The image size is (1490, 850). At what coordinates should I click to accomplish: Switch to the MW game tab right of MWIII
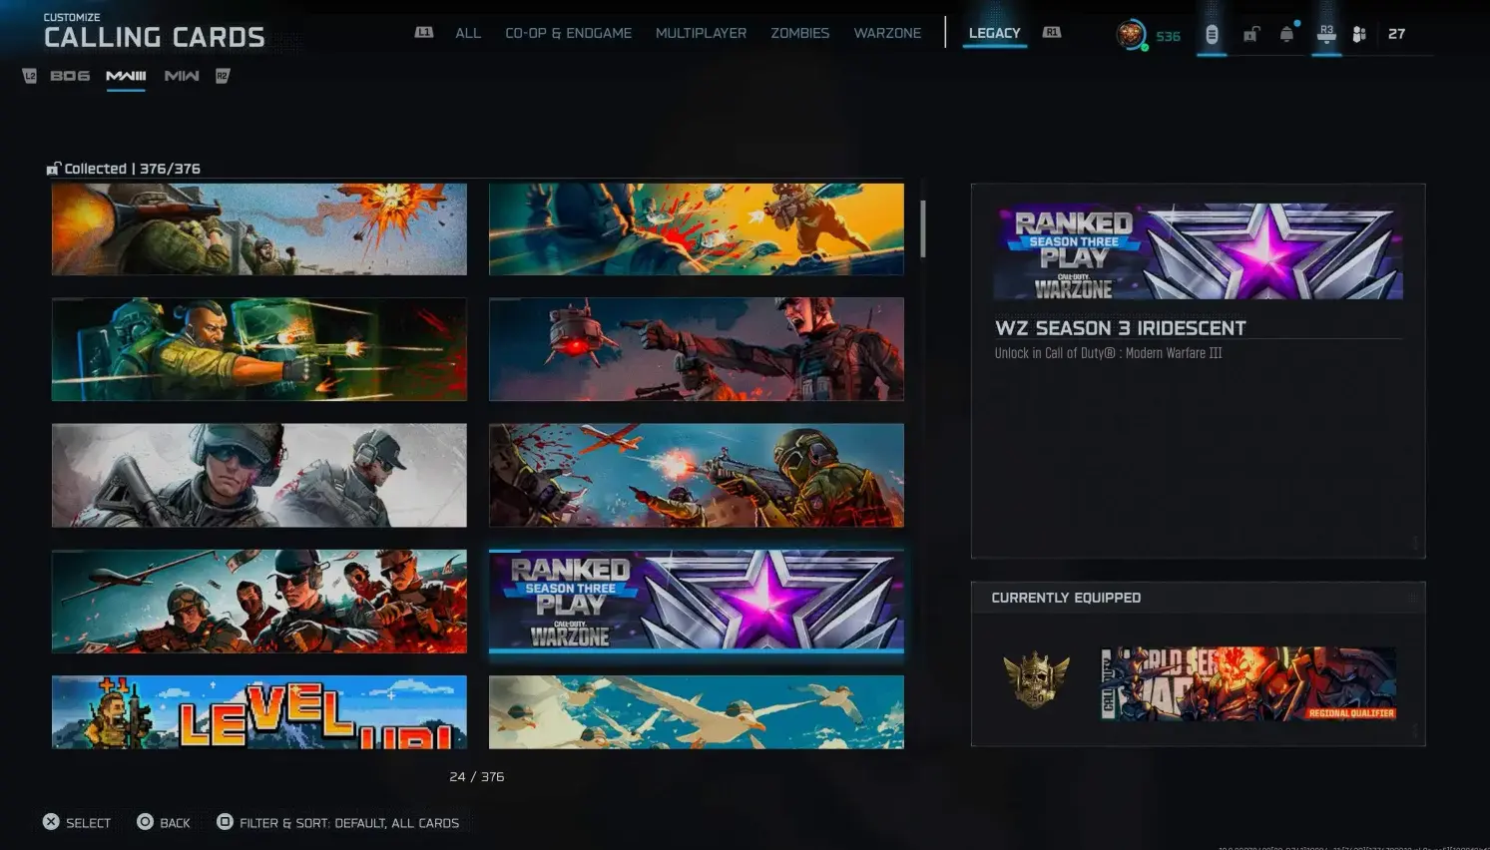click(x=182, y=76)
